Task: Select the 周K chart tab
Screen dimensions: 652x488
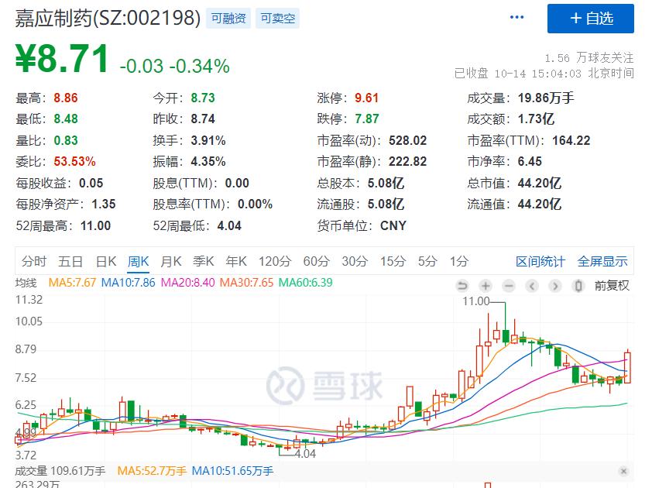Action: click(x=139, y=262)
